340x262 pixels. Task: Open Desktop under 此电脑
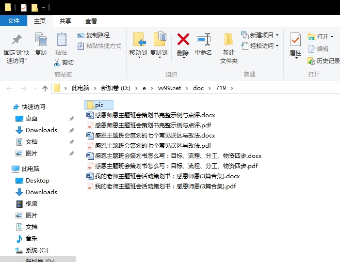click(x=32, y=180)
